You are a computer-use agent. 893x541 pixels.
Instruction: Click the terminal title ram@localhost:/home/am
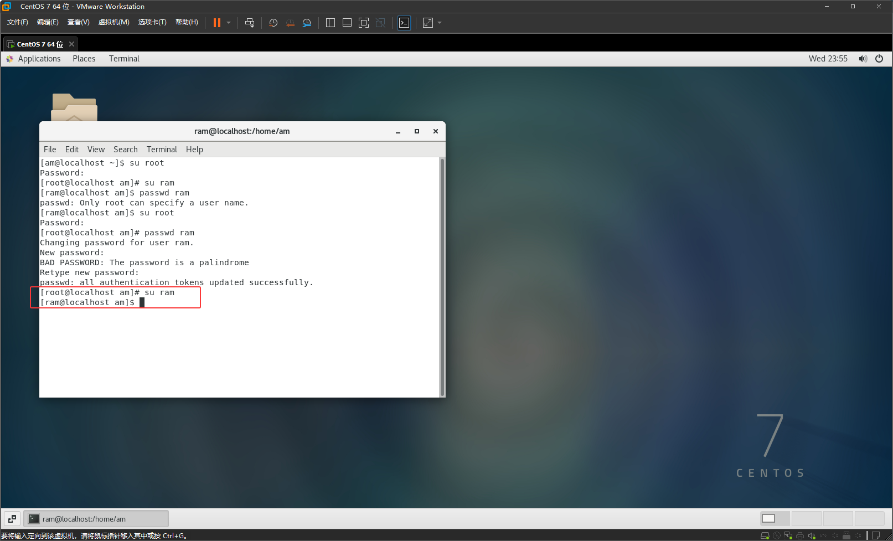coord(242,131)
